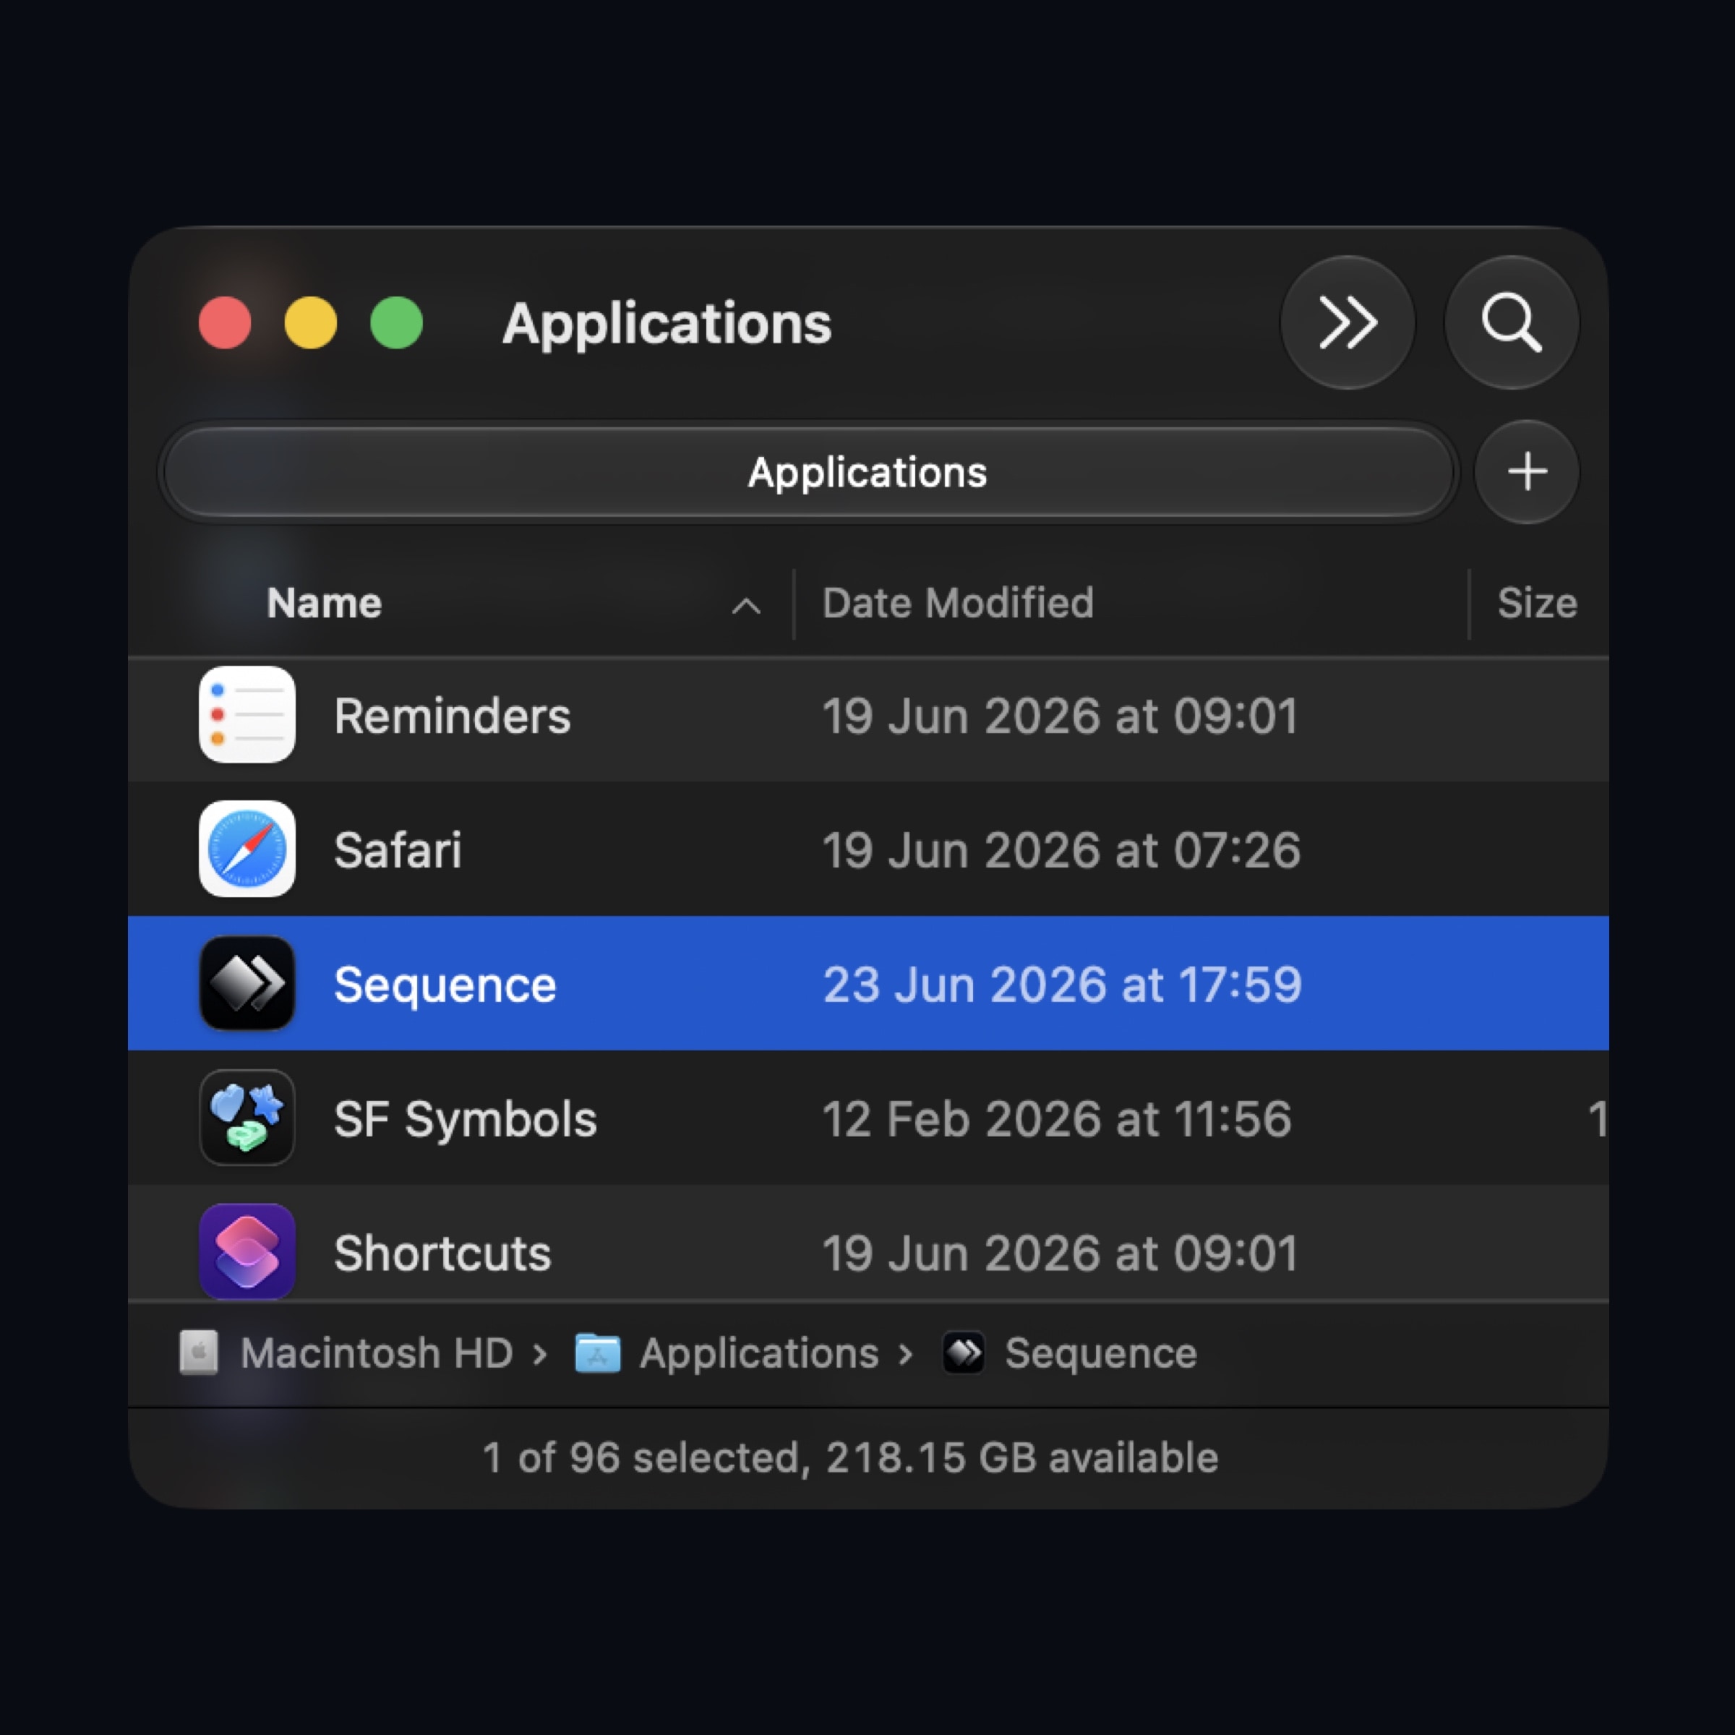Click date 19 Jun 2026 at 07:26
The height and width of the screenshot is (1735, 1735).
pos(1061,849)
